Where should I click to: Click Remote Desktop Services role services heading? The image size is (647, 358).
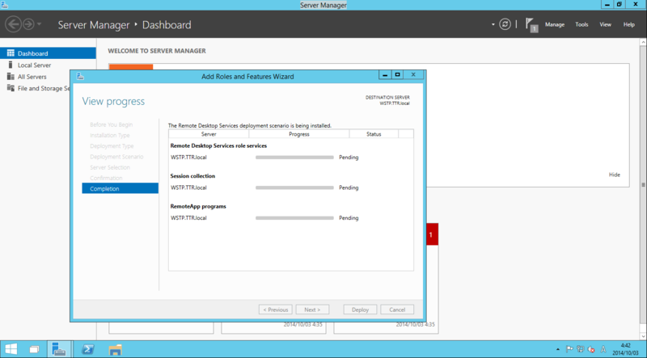coord(218,145)
